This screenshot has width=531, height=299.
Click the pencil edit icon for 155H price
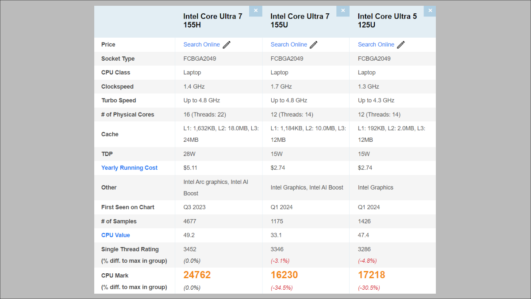pyautogui.click(x=227, y=45)
